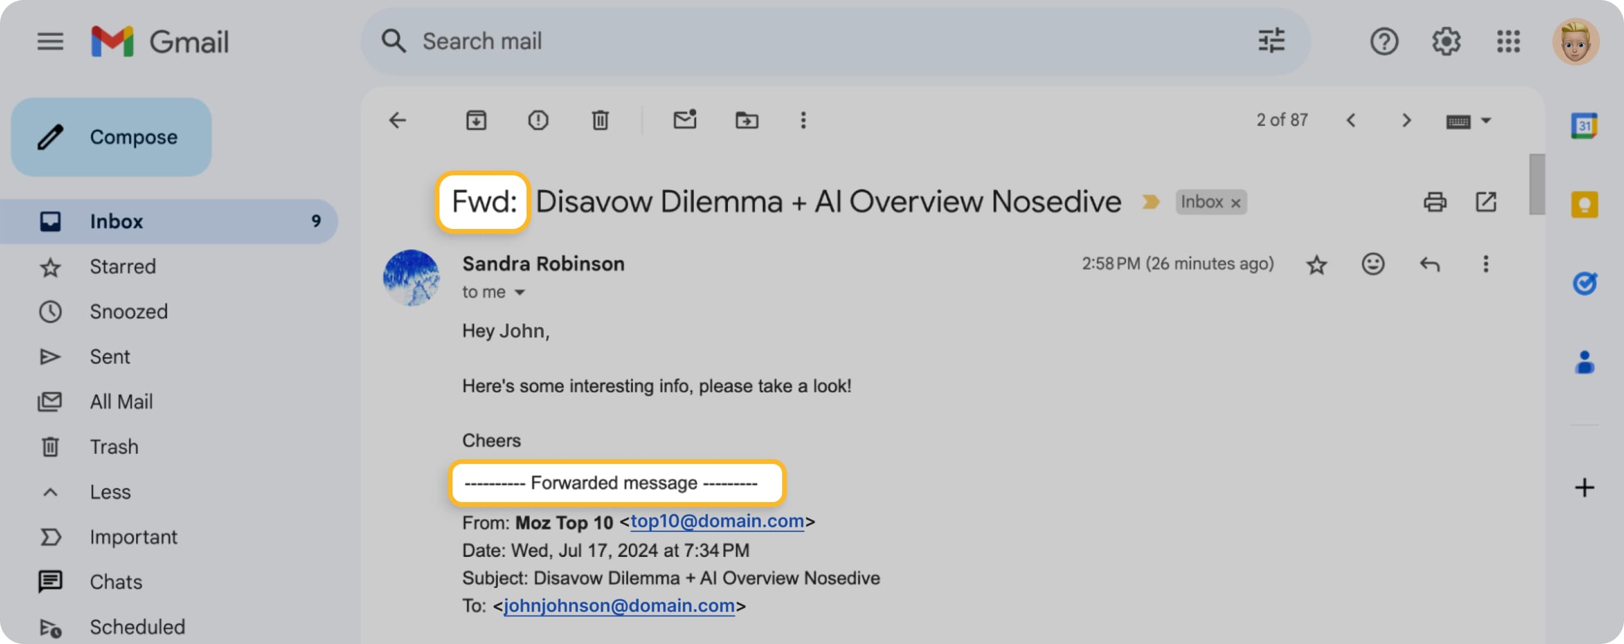Archive the open email
This screenshot has width=1624, height=644.
(x=476, y=120)
